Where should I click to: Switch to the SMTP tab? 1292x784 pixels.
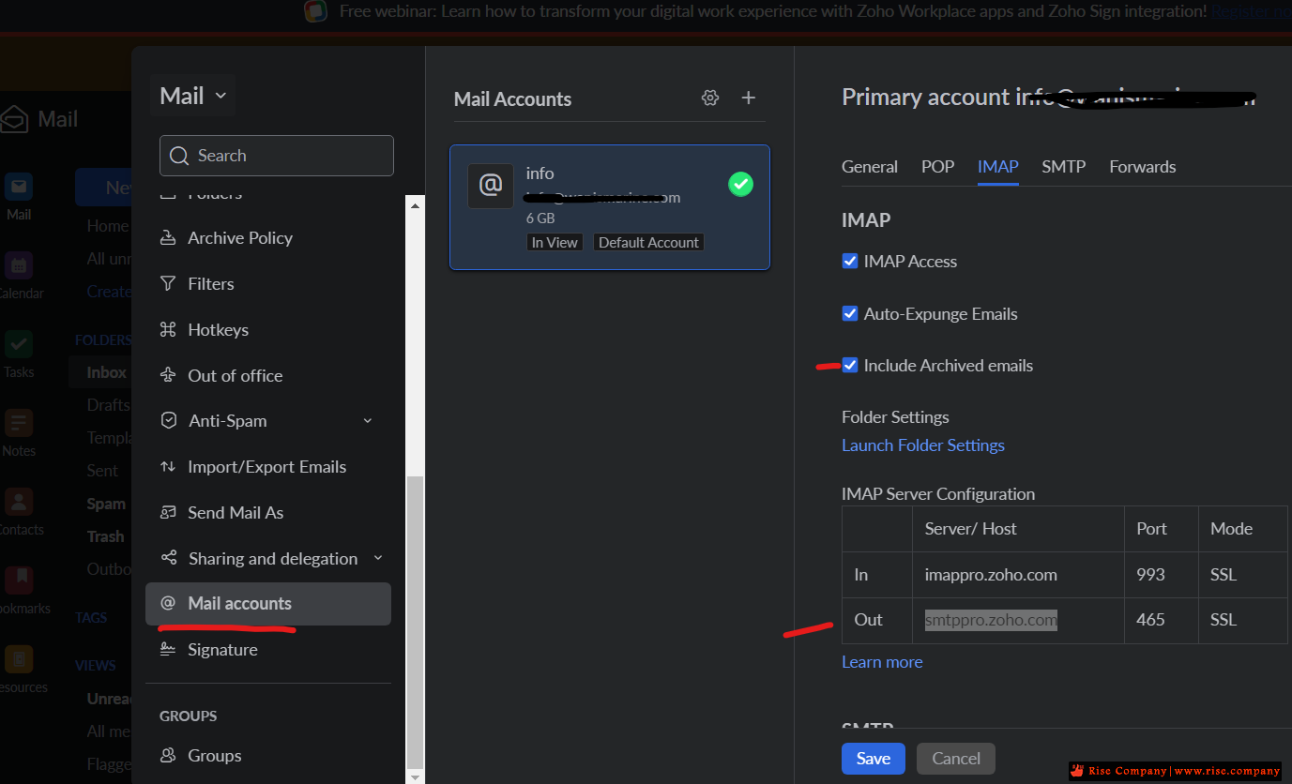[x=1063, y=167]
